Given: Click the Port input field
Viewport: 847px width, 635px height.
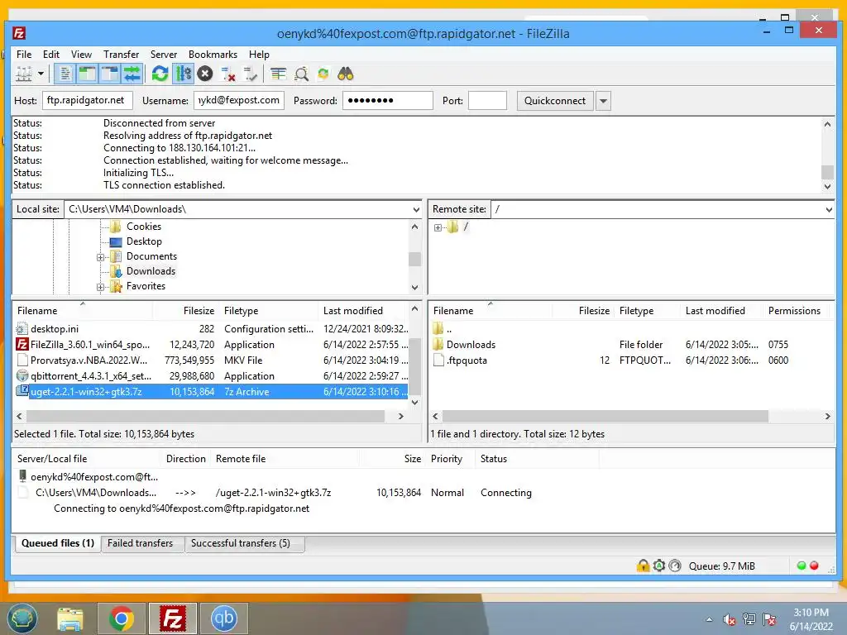Looking at the screenshot, I should click(487, 100).
